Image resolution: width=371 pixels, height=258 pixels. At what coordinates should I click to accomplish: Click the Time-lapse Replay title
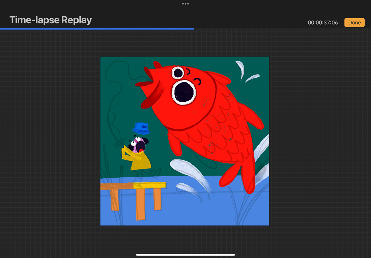point(51,20)
